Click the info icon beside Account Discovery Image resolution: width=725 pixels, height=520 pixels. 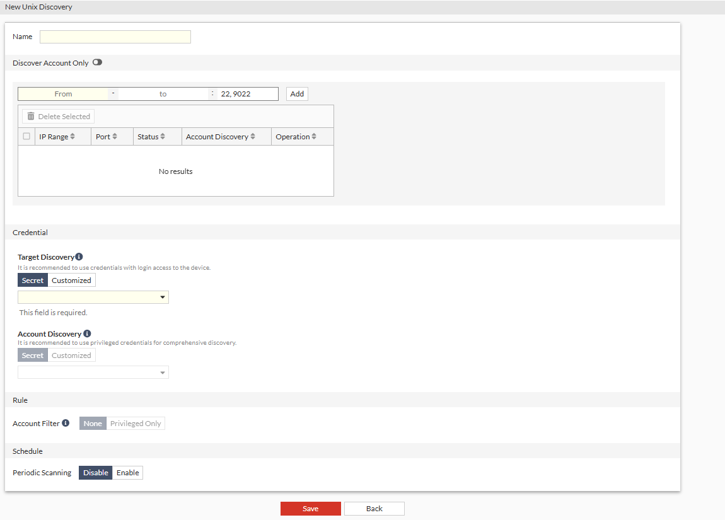click(87, 333)
